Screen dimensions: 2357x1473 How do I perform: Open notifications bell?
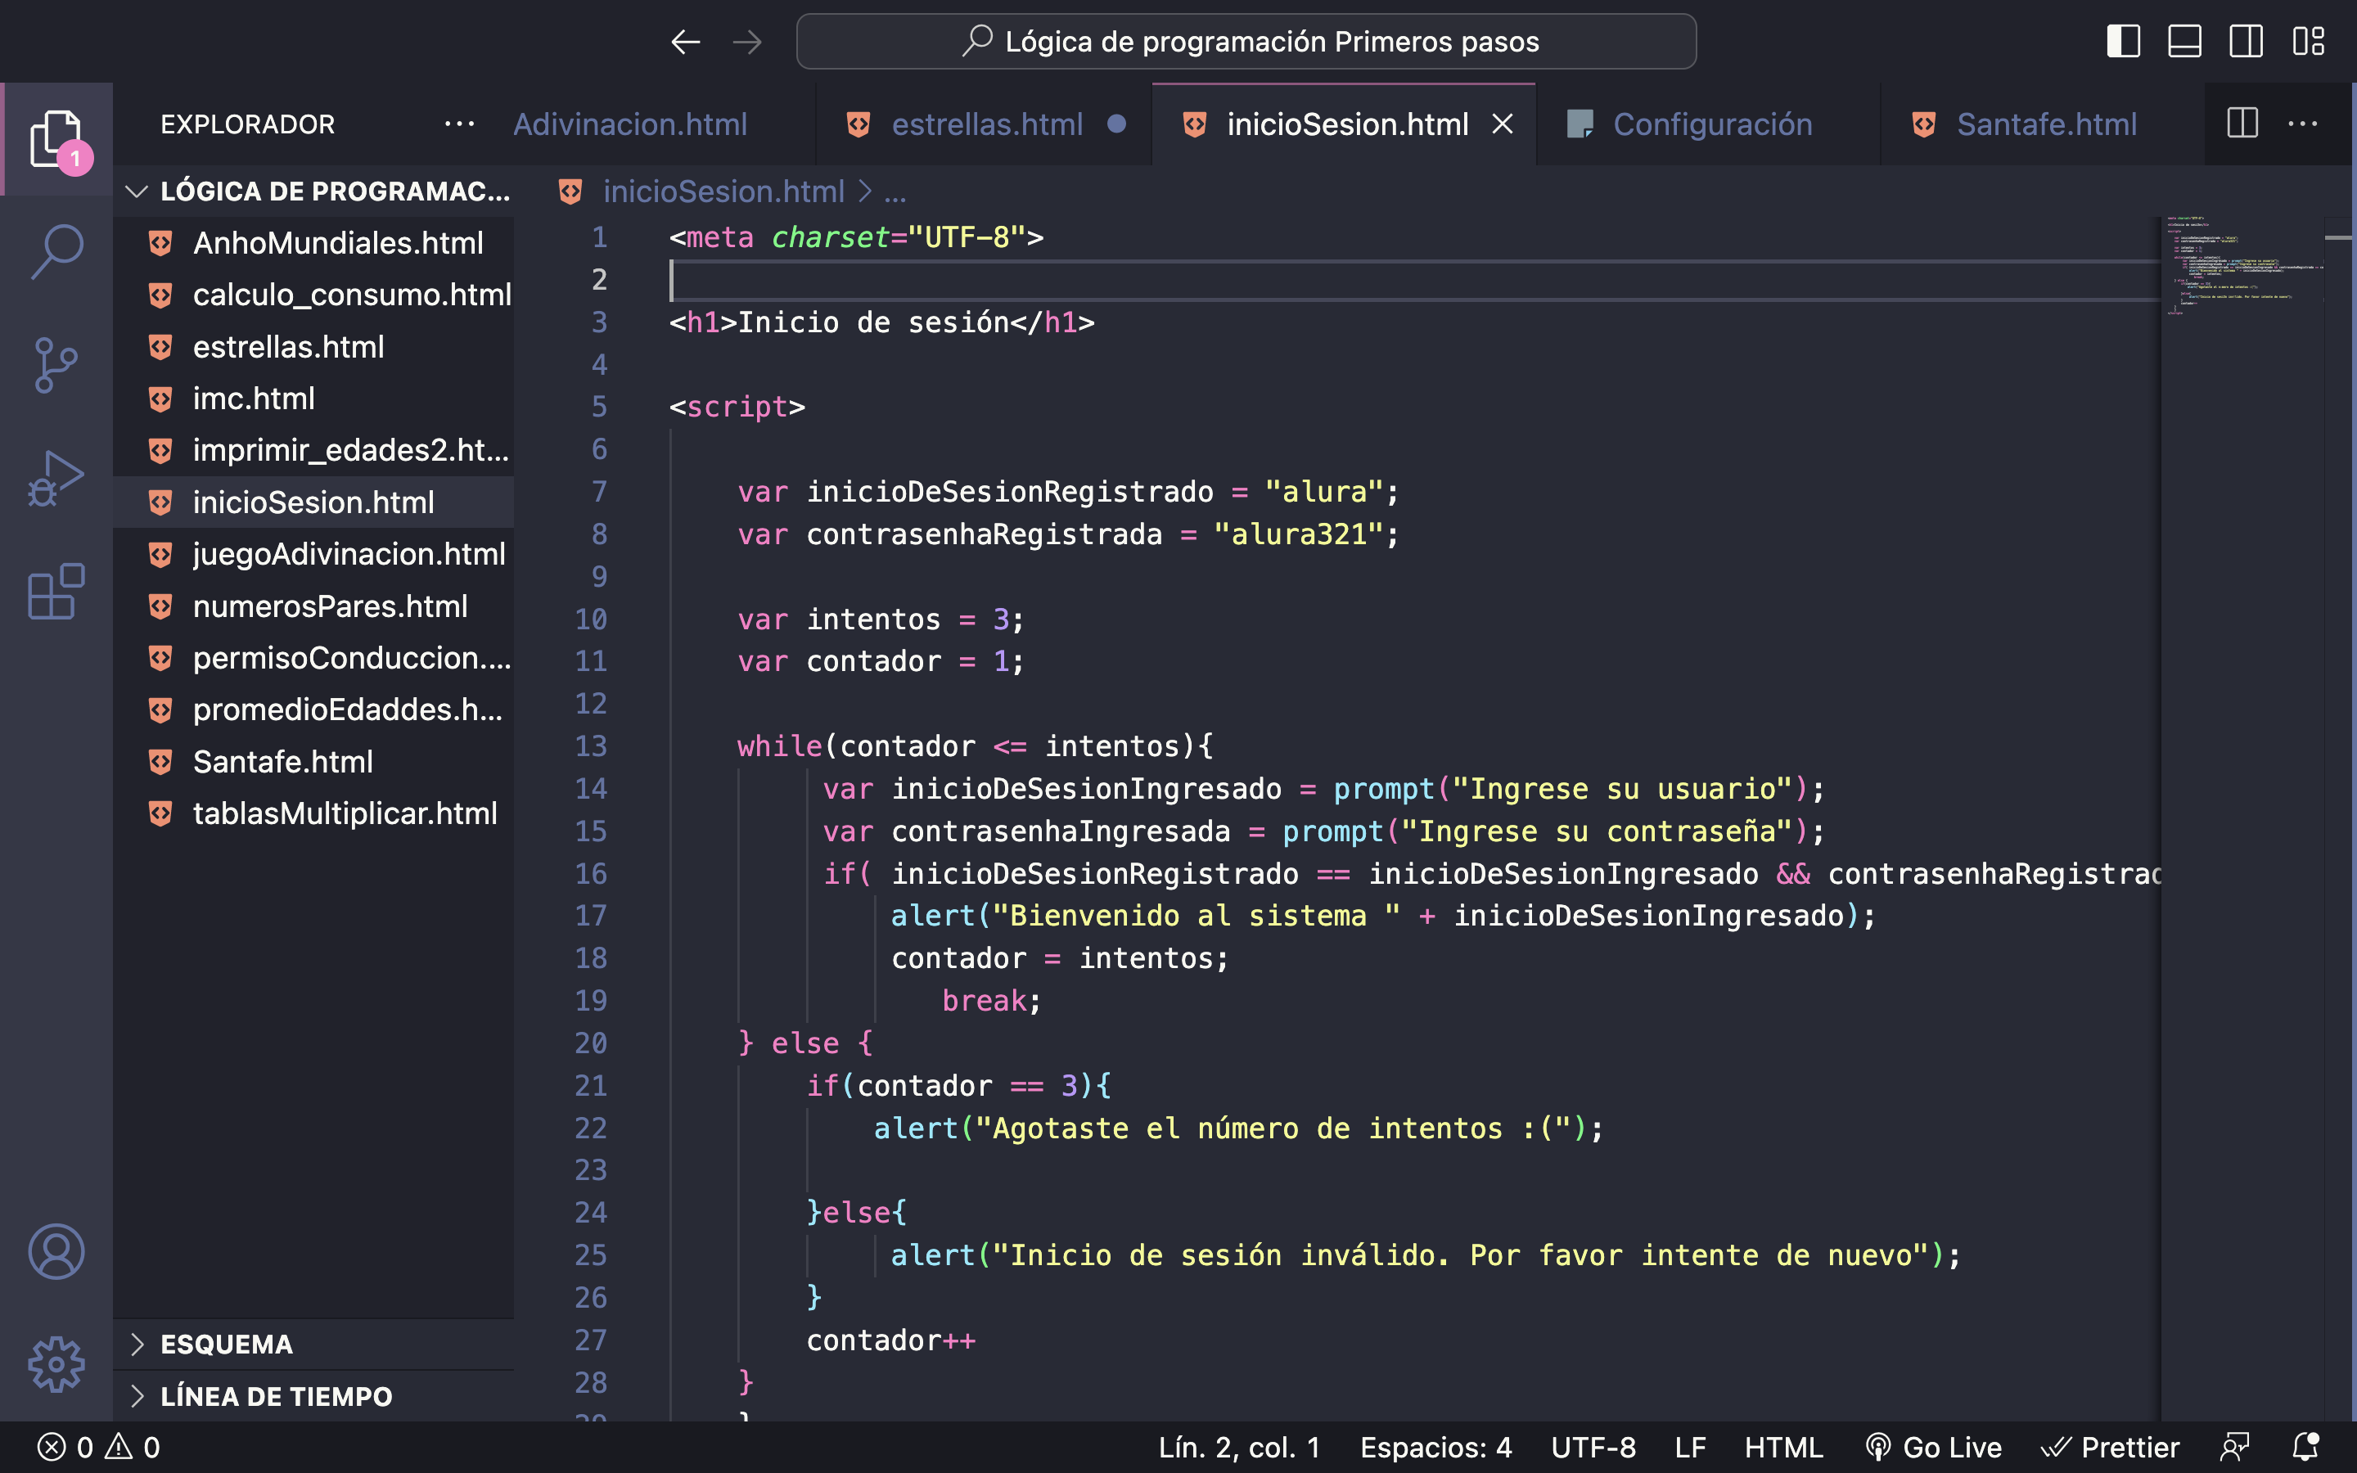coord(2306,1448)
